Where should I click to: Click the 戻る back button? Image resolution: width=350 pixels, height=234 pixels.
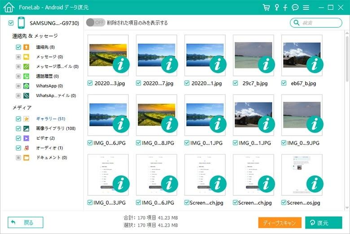[x=26, y=222]
